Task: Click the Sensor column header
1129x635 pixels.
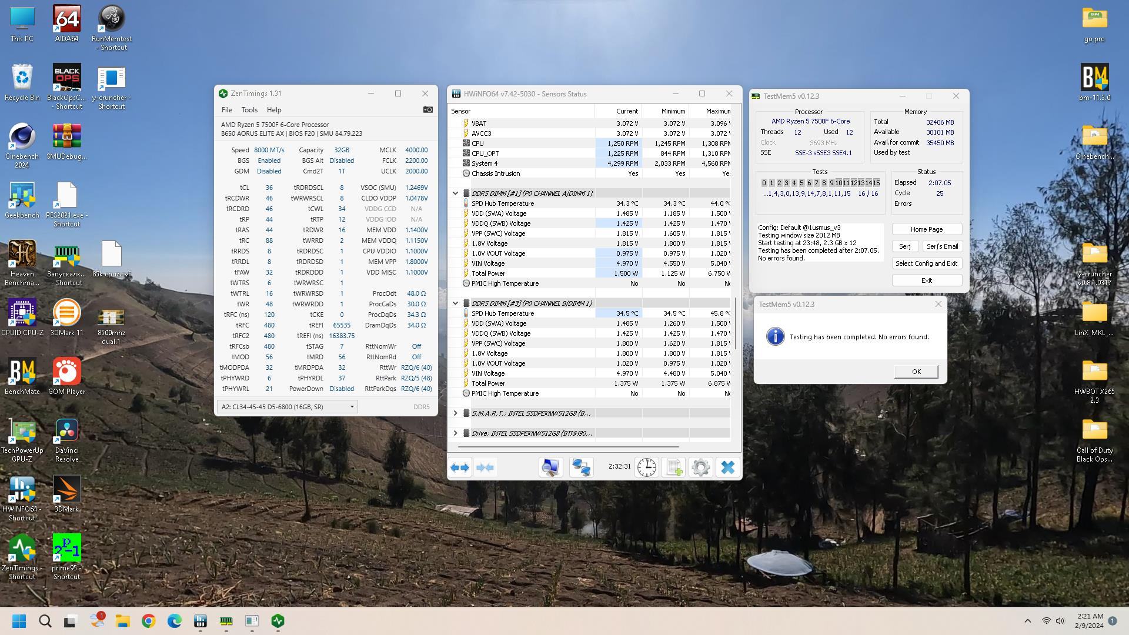Action: (521, 111)
